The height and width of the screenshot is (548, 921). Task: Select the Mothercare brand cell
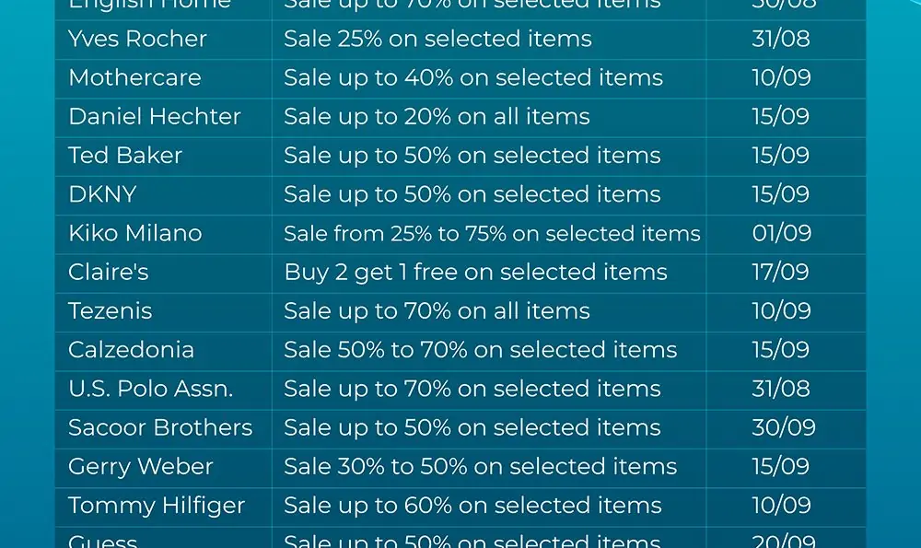coord(134,77)
